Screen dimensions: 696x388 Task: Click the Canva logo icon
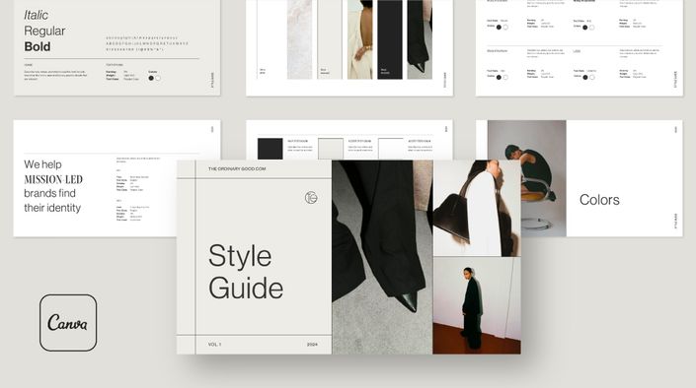[68, 323]
